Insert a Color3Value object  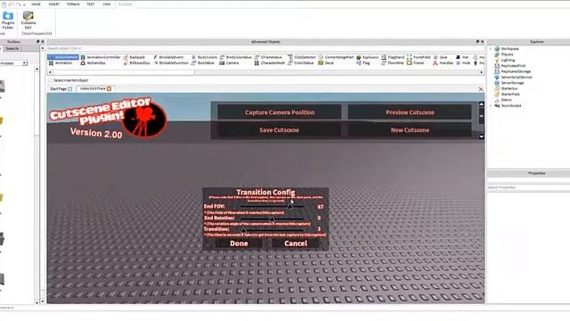point(301,63)
